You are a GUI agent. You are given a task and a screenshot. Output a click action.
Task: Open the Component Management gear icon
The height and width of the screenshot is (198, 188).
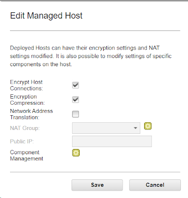click(76, 153)
